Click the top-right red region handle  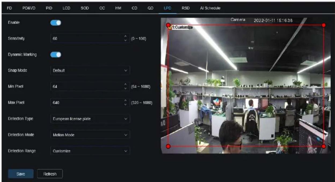[x=324, y=25]
